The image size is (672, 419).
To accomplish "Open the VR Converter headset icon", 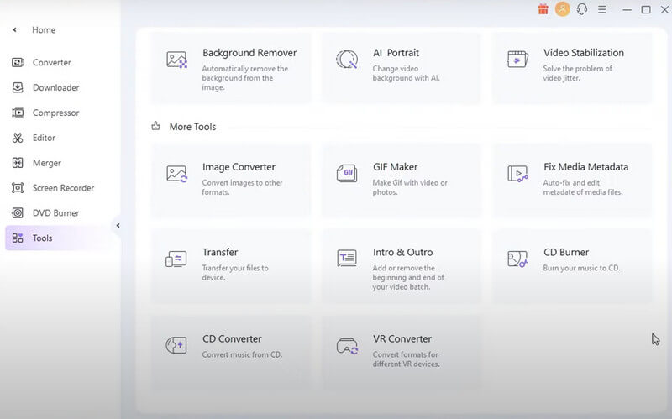I will coord(346,345).
